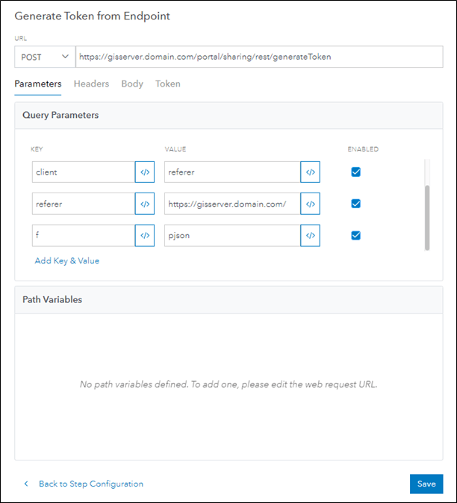Open the Token tab
The height and width of the screenshot is (503, 457).
(x=168, y=84)
